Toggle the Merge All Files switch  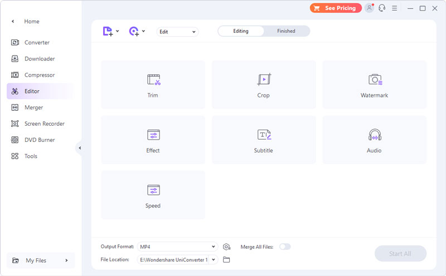coord(285,247)
